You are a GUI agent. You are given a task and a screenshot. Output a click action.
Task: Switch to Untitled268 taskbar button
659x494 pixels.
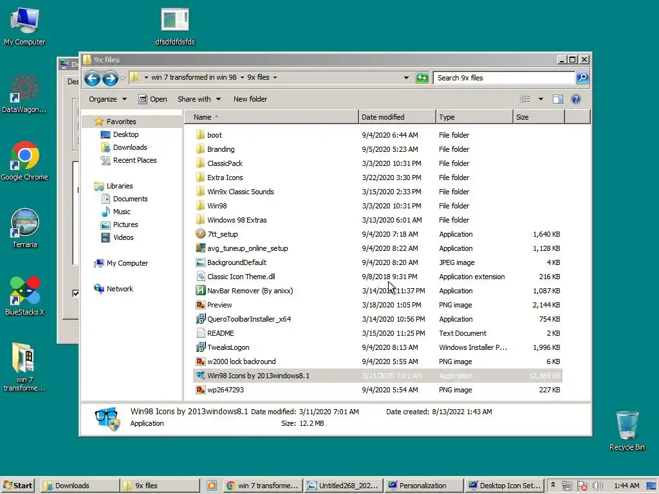click(344, 486)
